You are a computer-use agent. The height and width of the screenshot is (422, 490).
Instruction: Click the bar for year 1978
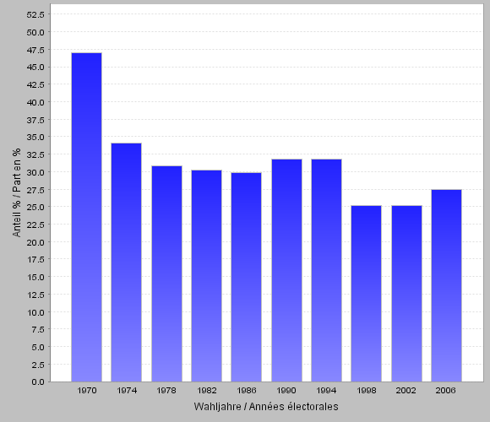coord(167,273)
